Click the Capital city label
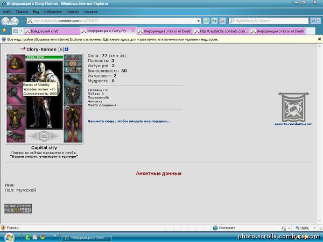This screenshot has width=323, height=242. [44, 147]
